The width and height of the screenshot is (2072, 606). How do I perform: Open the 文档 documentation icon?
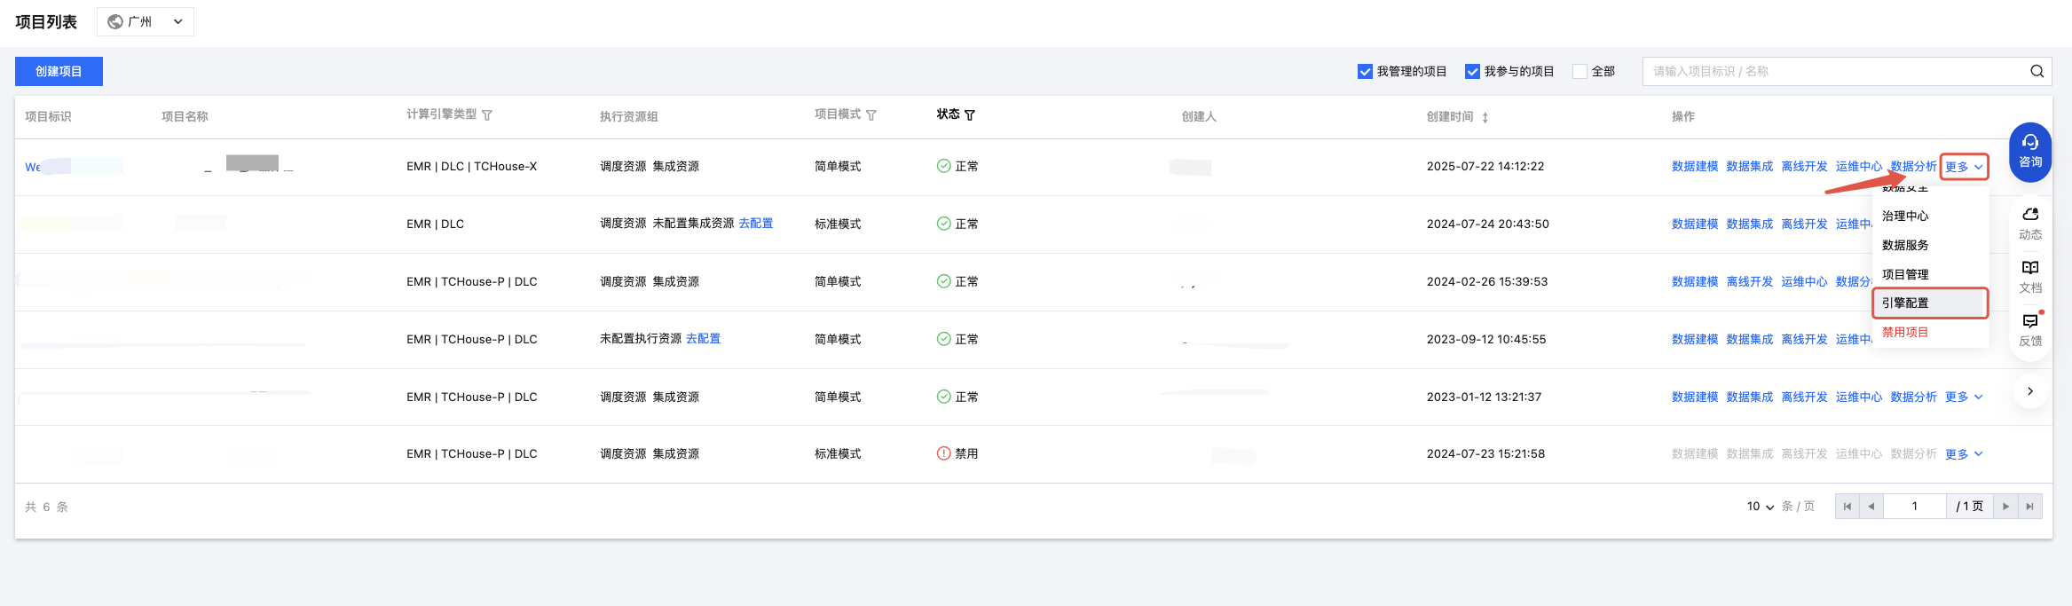(2030, 276)
